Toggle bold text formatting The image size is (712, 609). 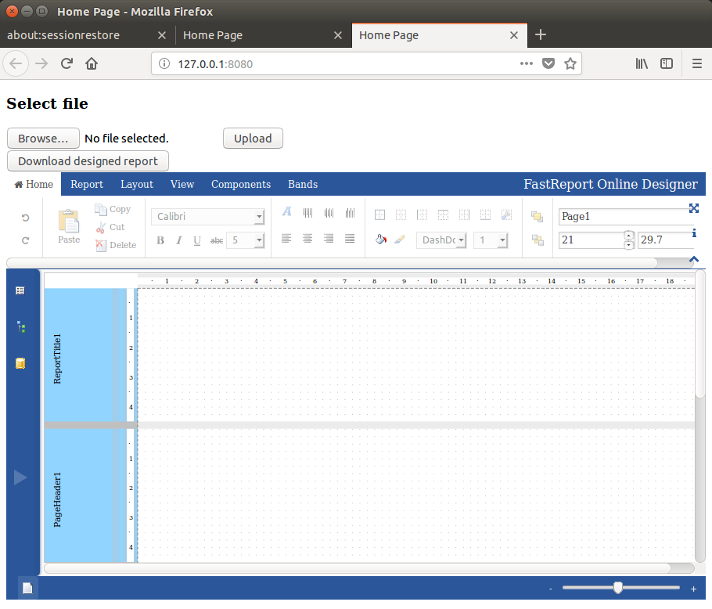(x=160, y=240)
